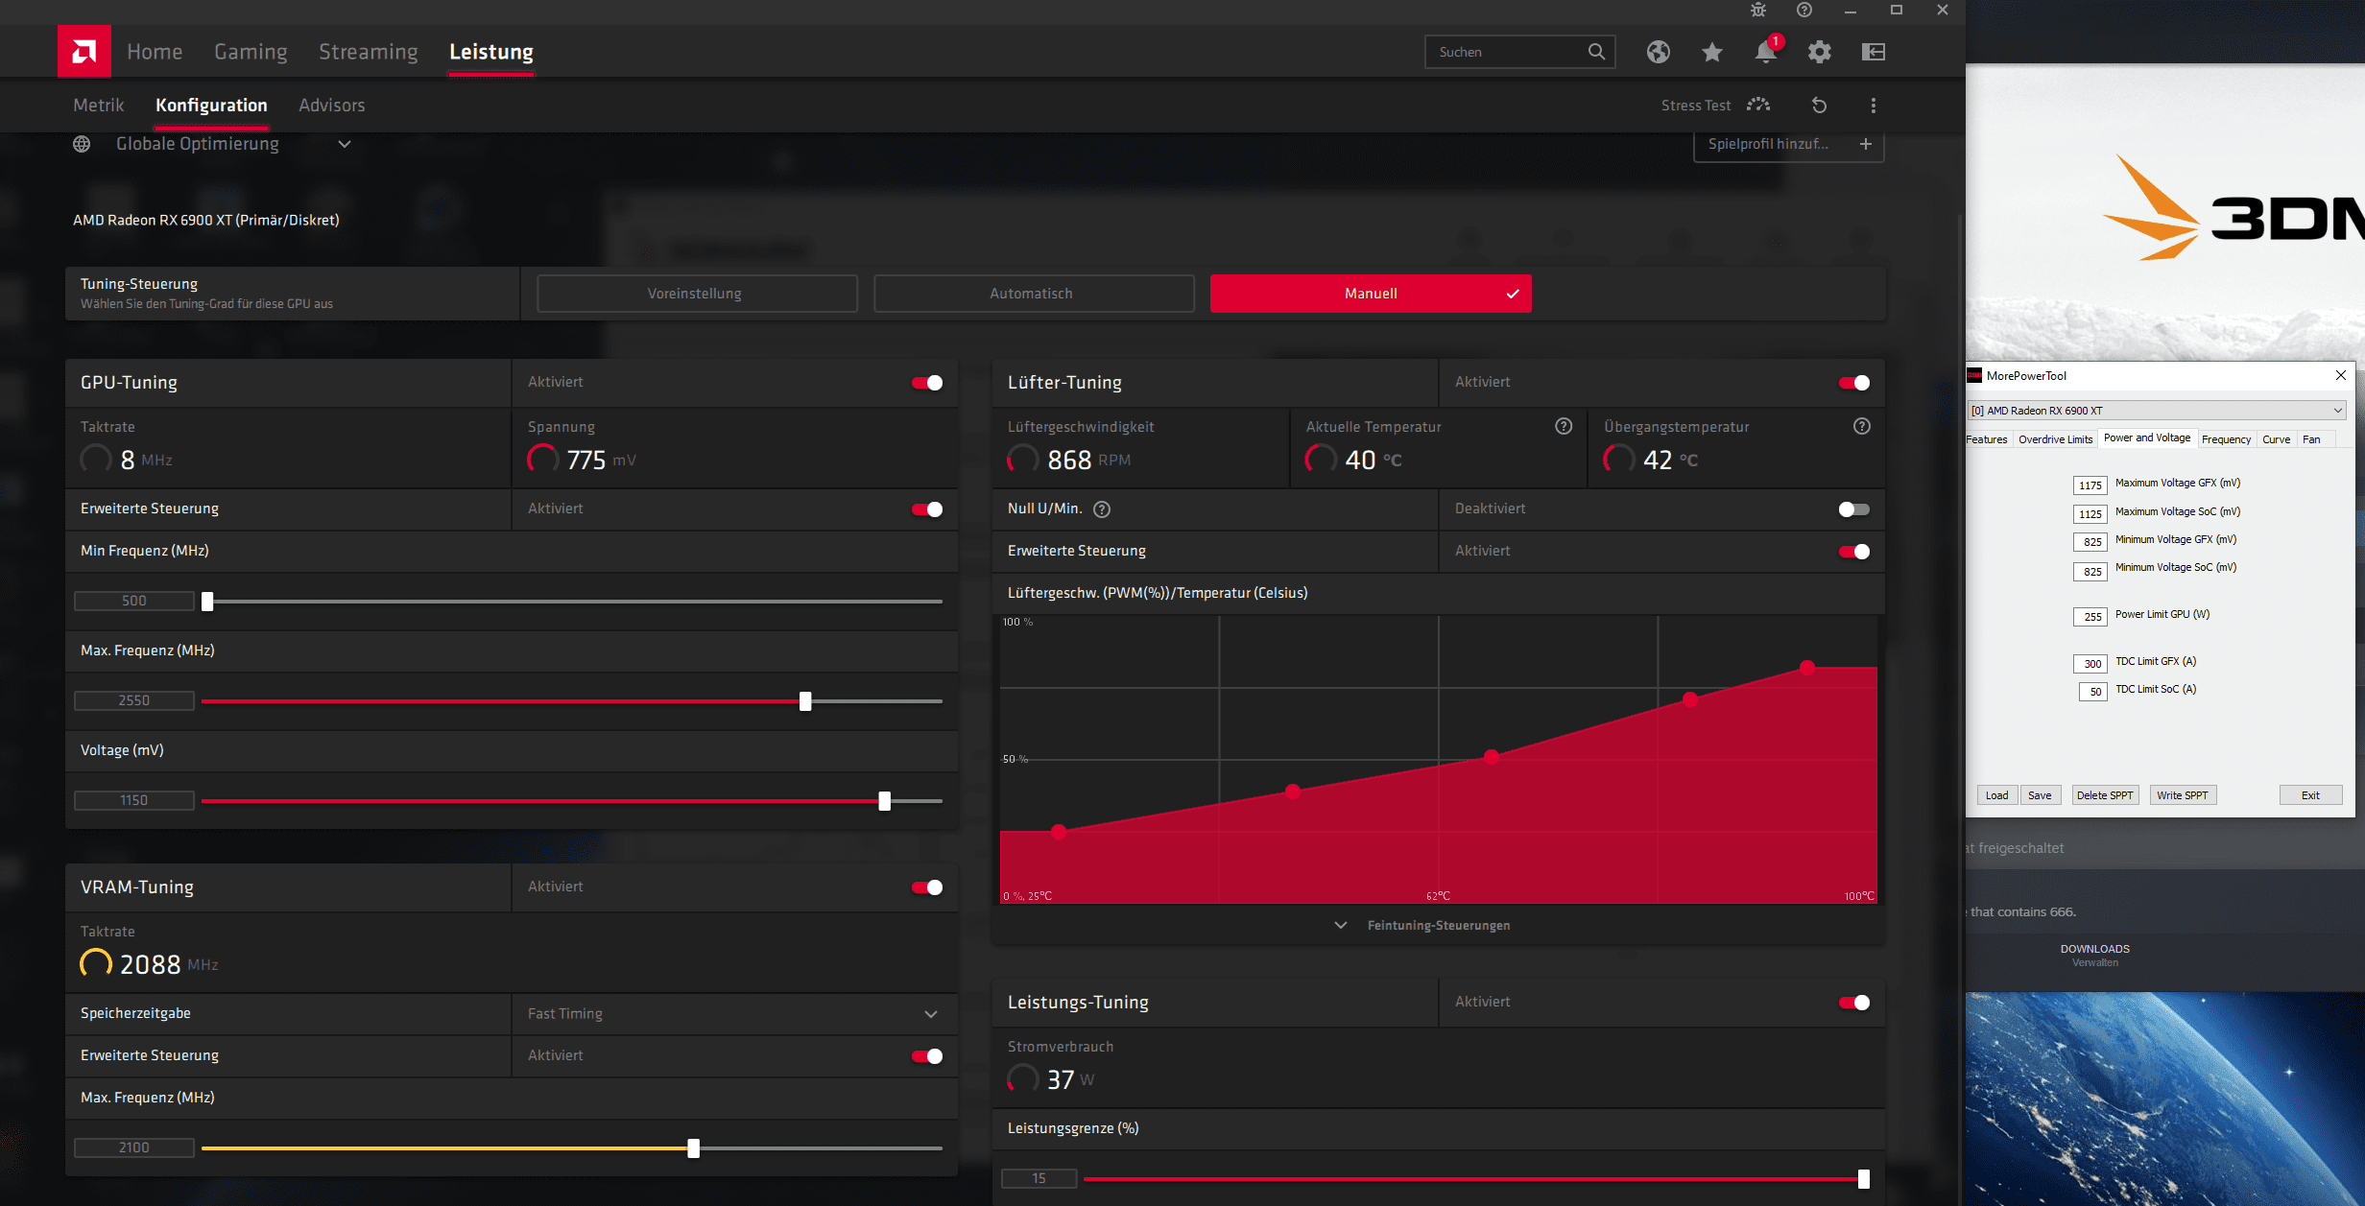This screenshot has height=1206, width=2365.
Task: Click Delete SPPT button
Action: point(2105,795)
